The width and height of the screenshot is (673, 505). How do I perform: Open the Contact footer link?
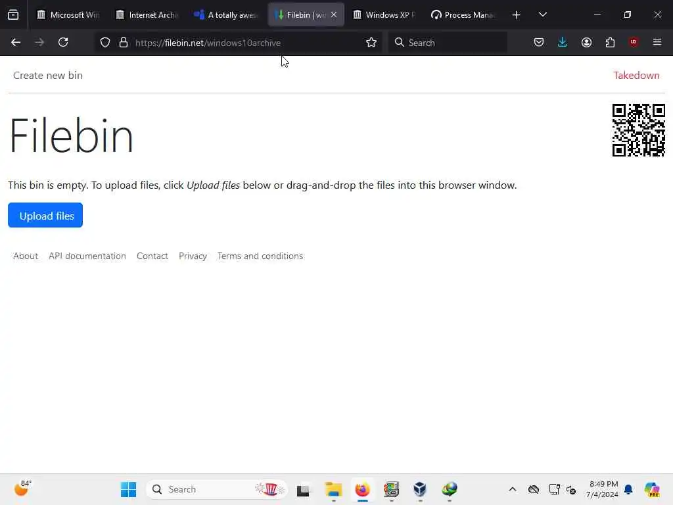(152, 256)
